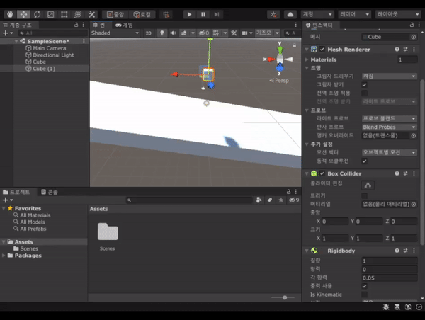Open Rigidbody component options menu
The width and height of the screenshot is (425, 320).
click(x=414, y=251)
